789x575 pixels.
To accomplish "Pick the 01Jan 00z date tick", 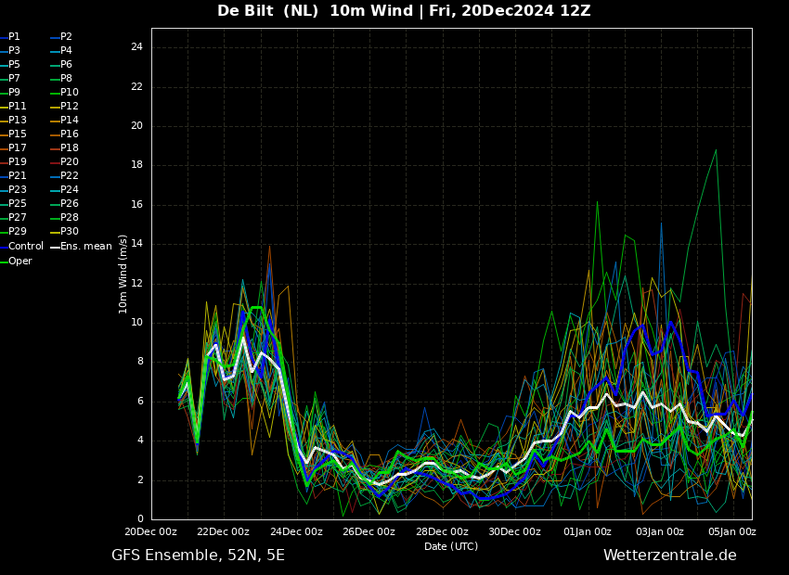I will [588, 531].
